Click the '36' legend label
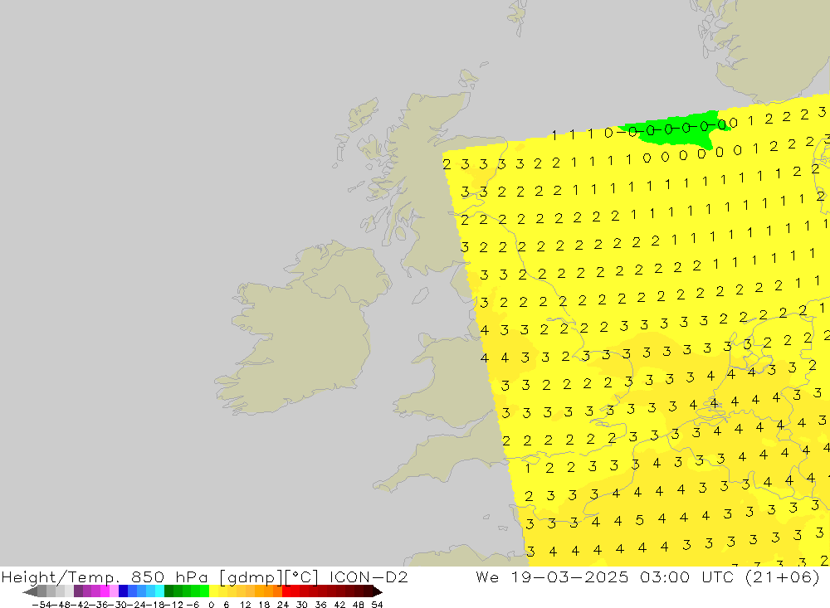This screenshot has height=608, width=830. 320,605
